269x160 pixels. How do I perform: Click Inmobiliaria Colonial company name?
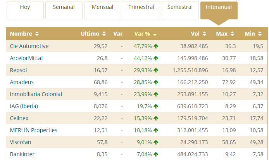[36, 94]
